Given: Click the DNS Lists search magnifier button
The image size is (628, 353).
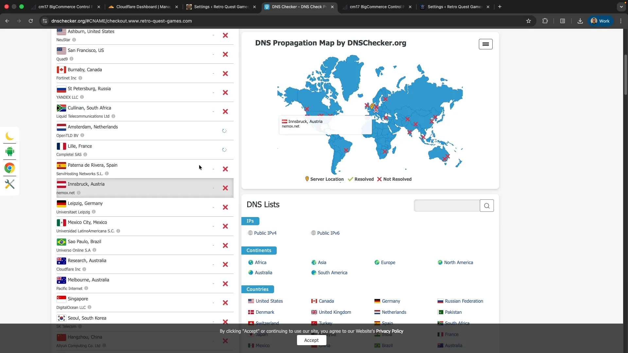Looking at the screenshot, I should tap(487, 206).
